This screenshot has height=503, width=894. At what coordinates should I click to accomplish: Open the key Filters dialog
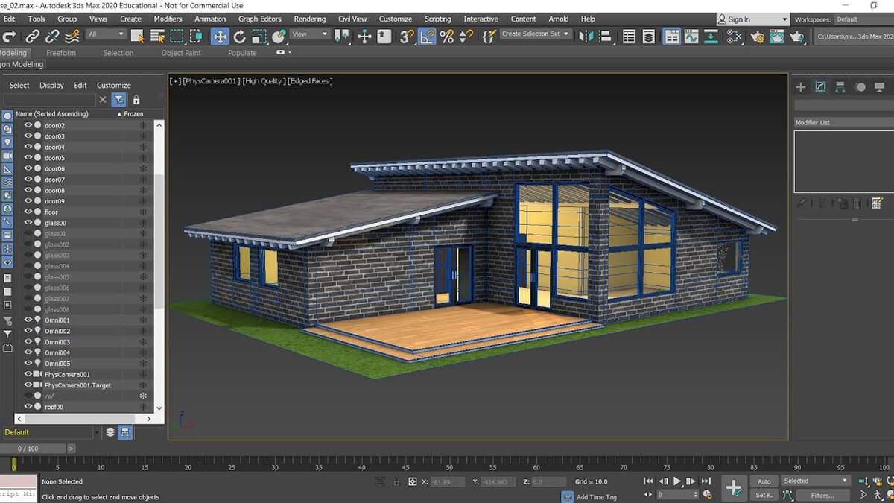[x=822, y=494]
